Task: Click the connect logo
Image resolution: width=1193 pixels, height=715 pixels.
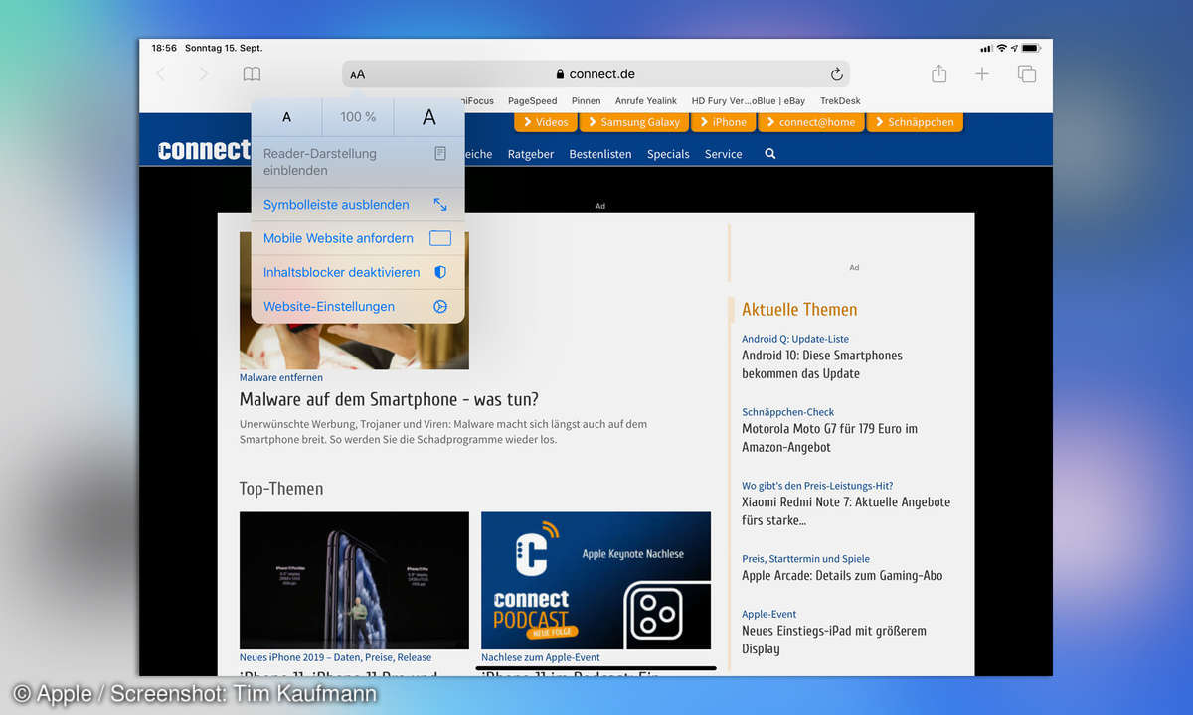Action: [204, 150]
